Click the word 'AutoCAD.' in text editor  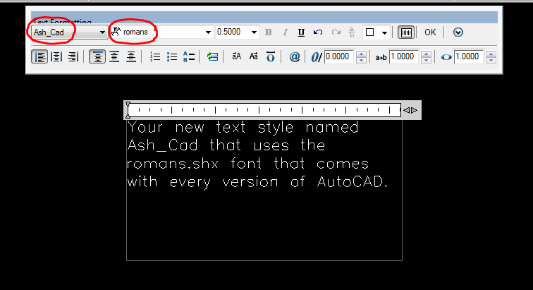tap(353, 182)
